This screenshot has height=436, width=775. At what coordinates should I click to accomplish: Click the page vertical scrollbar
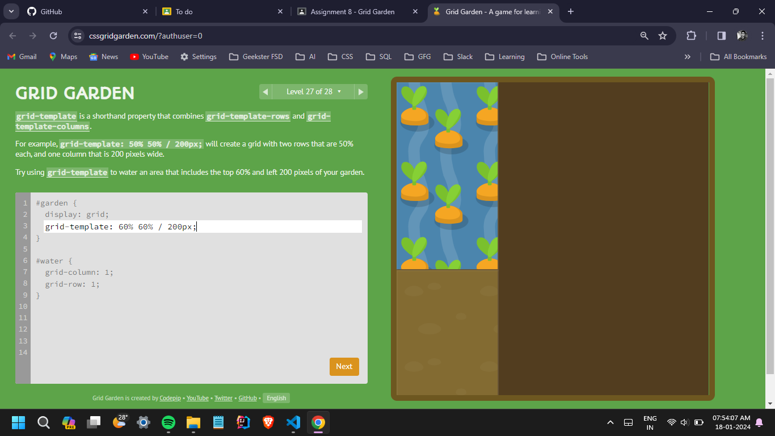click(x=770, y=227)
